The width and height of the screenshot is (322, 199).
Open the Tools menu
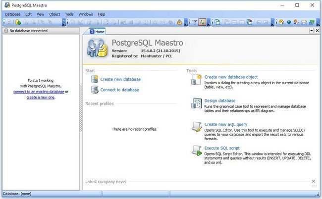pos(69,14)
